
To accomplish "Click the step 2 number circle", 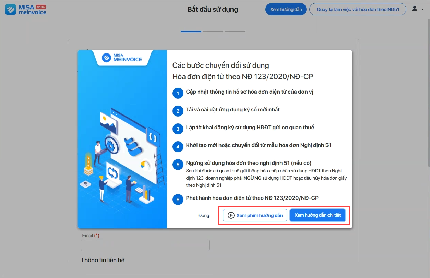I will 178,111.
